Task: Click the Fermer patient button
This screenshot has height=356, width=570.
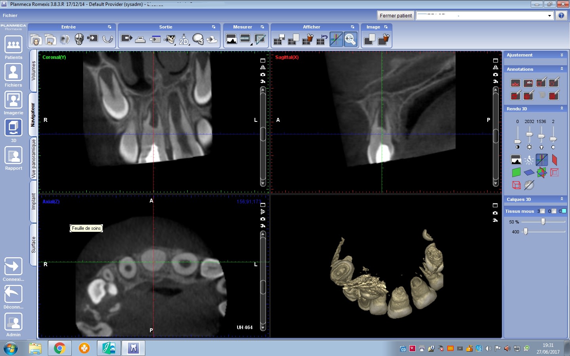Action: tap(395, 15)
